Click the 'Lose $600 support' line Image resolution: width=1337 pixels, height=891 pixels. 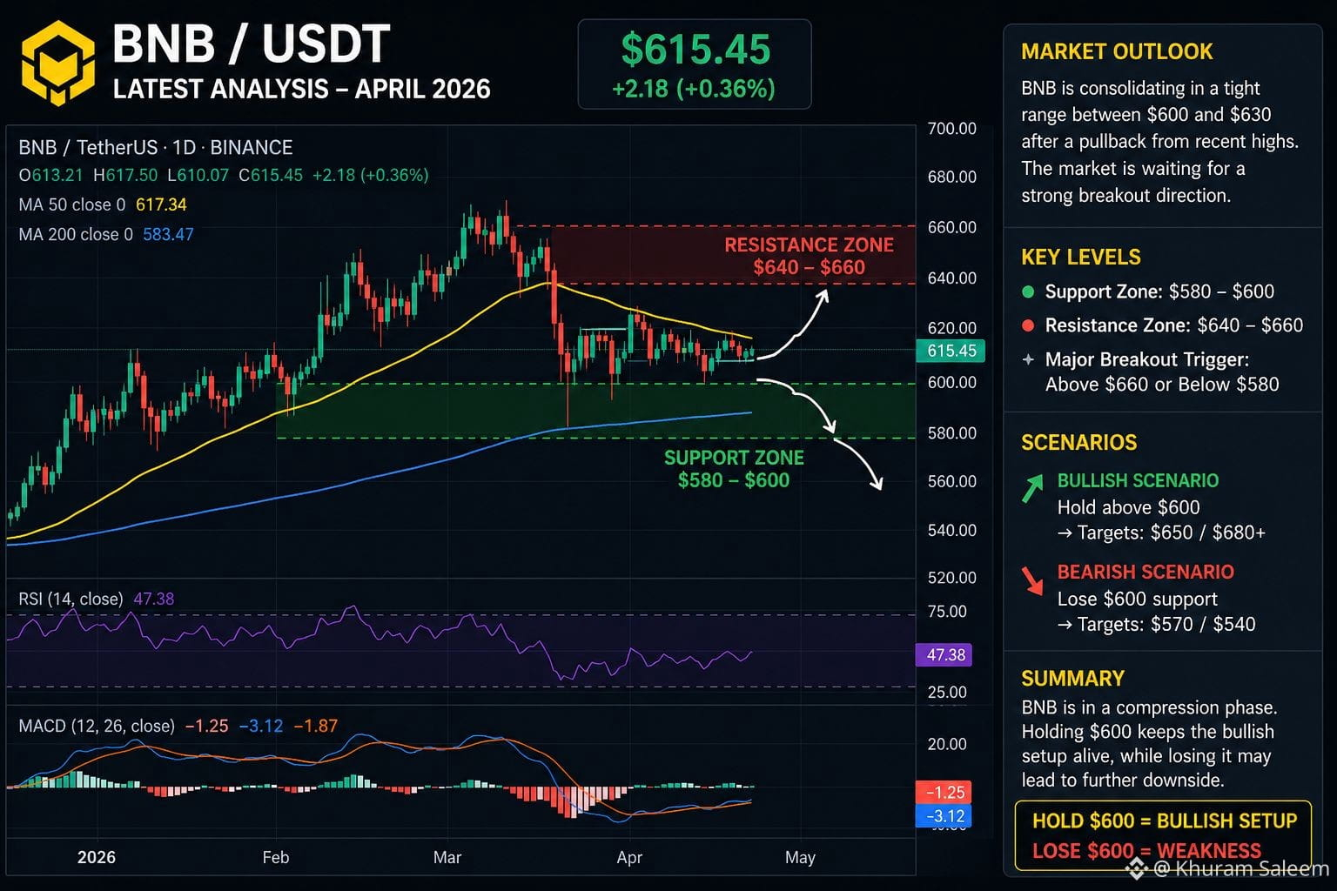pos(1137,599)
